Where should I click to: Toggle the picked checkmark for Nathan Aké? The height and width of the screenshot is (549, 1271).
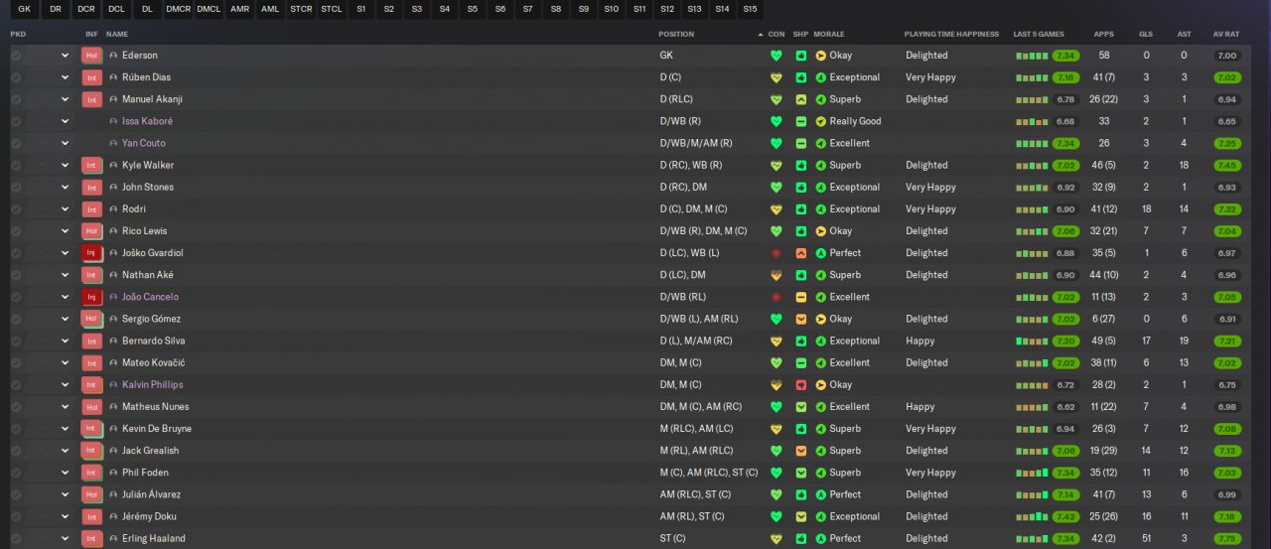pos(16,275)
